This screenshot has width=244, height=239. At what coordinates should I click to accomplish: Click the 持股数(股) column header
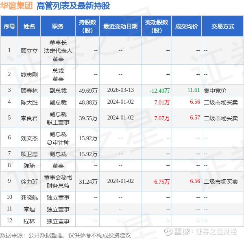87,26
